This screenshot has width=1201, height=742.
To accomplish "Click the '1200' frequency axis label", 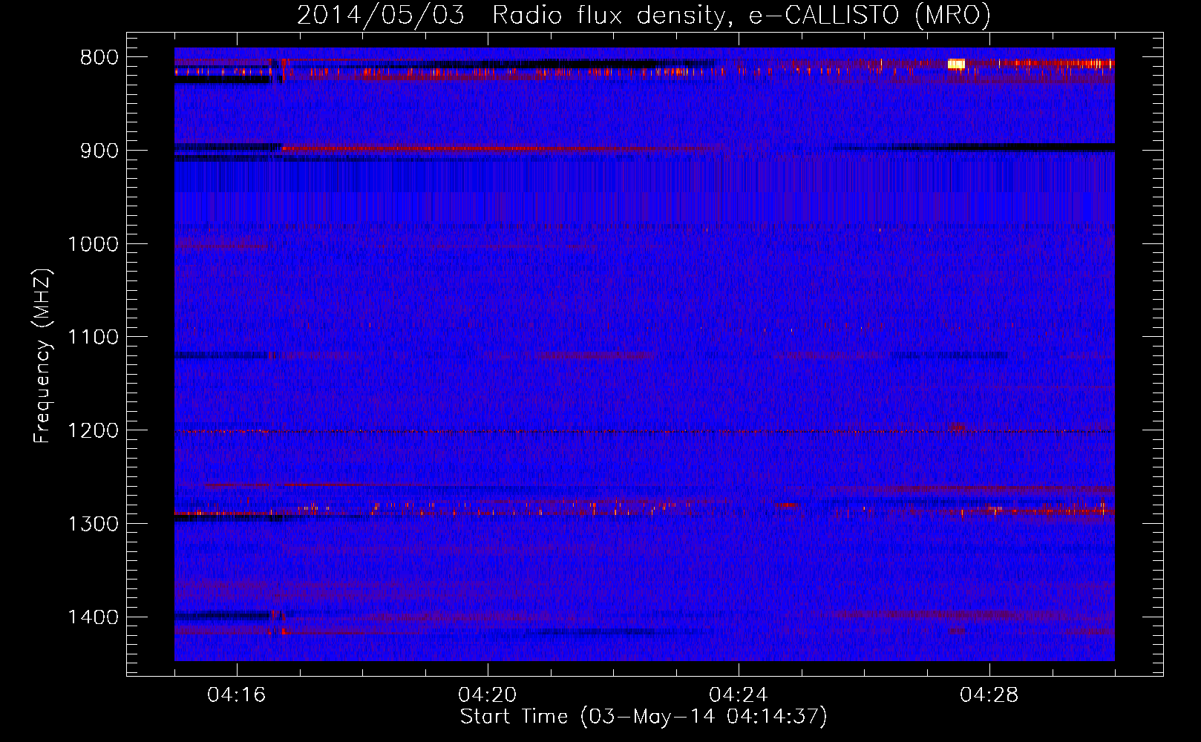I will [x=93, y=431].
